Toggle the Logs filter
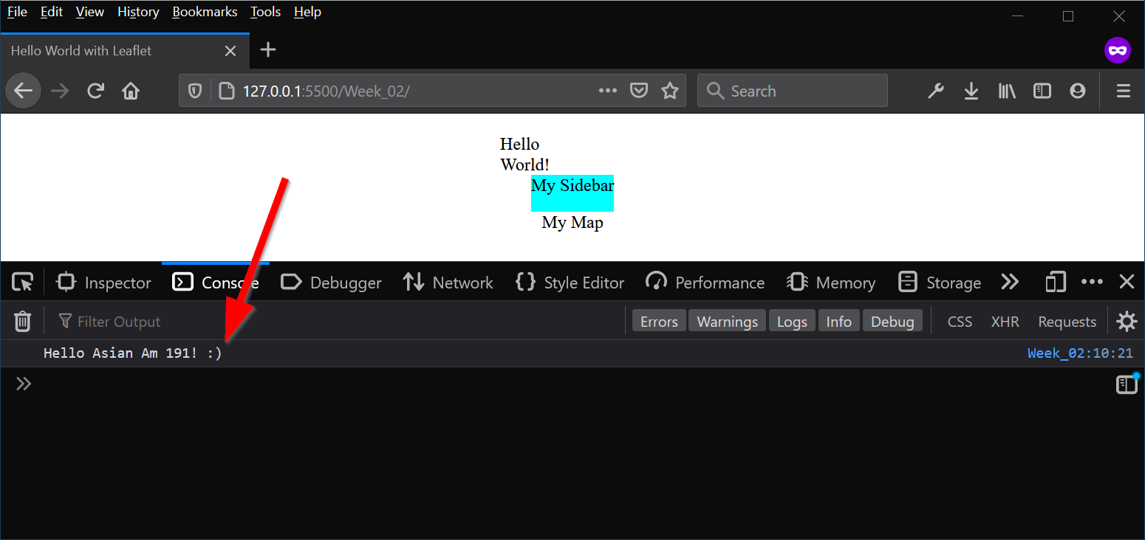Image resolution: width=1145 pixels, height=540 pixels. (792, 322)
